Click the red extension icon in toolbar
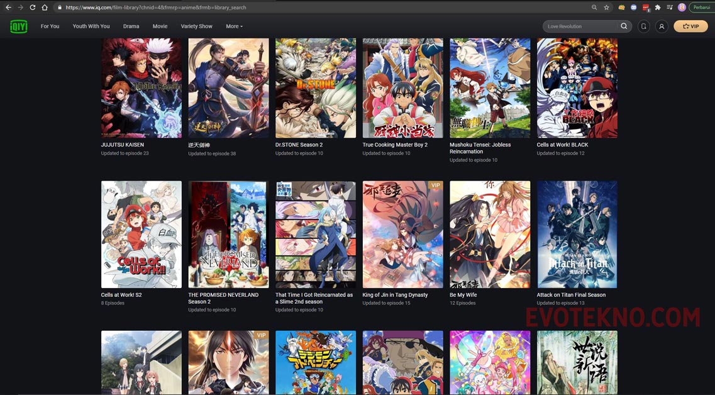715x395 pixels. [646, 8]
